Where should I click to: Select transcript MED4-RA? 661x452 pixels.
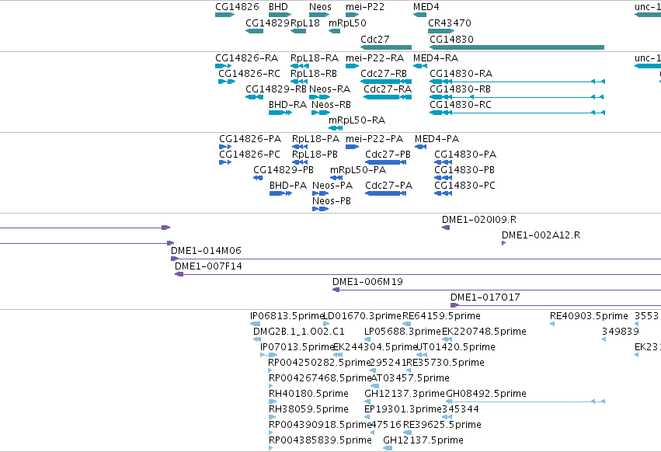point(436,57)
